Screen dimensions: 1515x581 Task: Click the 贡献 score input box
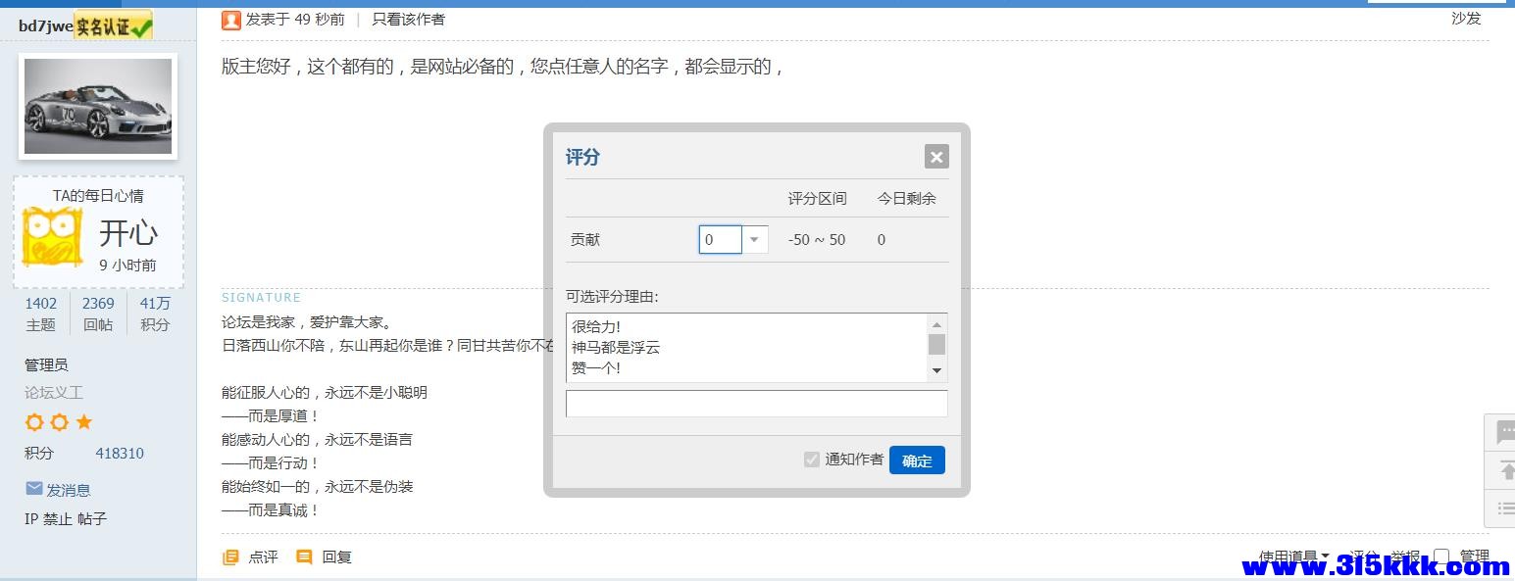720,239
